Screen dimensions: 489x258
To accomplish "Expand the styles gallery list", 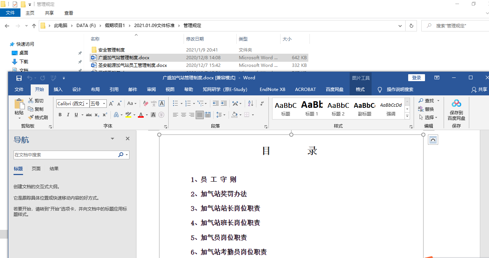I will 407,116.
